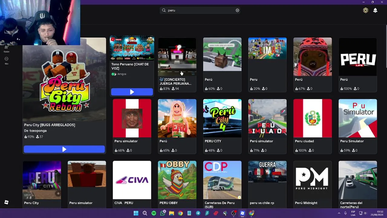
Task: Play Peru City [BUGS ARREGLADOS] with blue button
Action: [x=64, y=149]
